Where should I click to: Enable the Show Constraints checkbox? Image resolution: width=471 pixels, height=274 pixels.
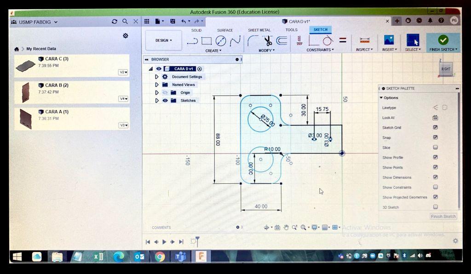click(x=435, y=187)
